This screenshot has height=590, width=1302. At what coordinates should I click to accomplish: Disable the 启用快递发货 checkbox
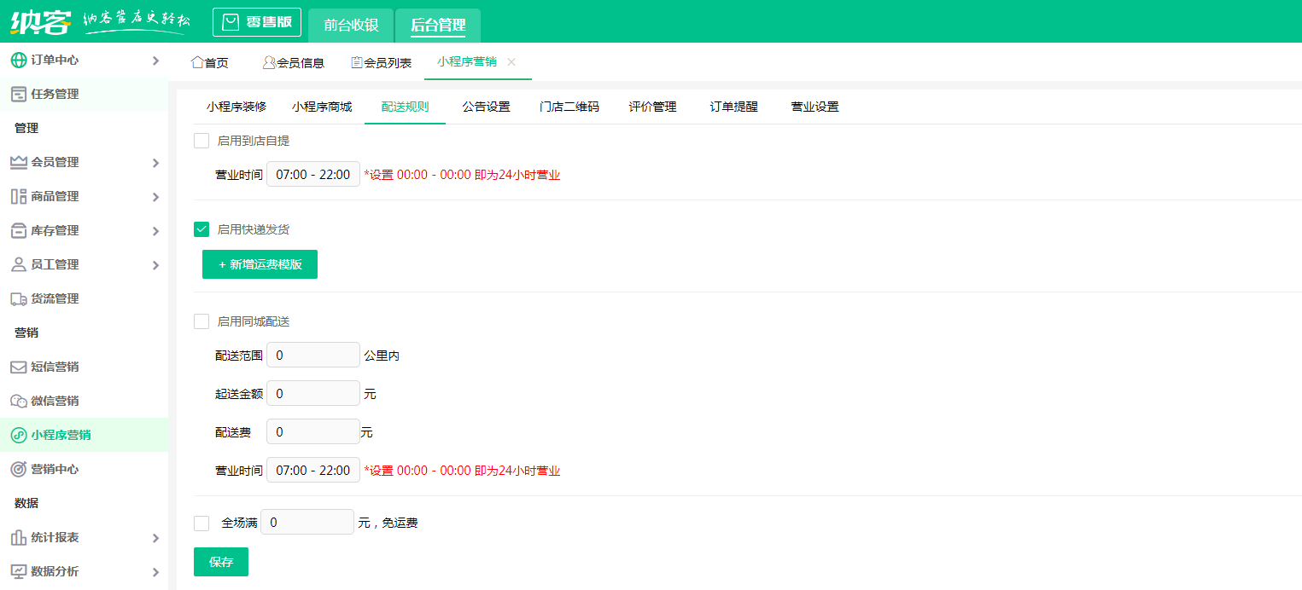(x=201, y=229)
